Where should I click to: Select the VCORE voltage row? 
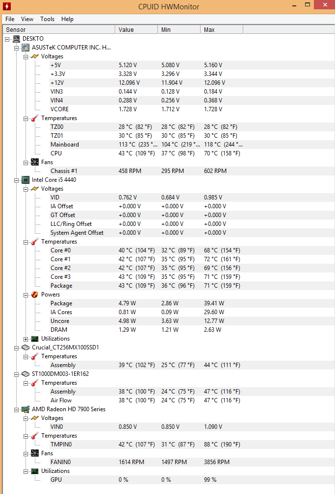point(59,109)
